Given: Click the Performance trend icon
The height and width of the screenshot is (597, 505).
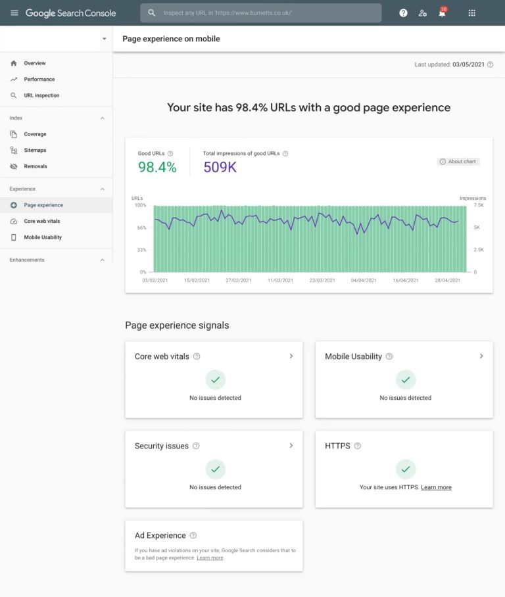Looking at the screenshot, I should (14, 79).
